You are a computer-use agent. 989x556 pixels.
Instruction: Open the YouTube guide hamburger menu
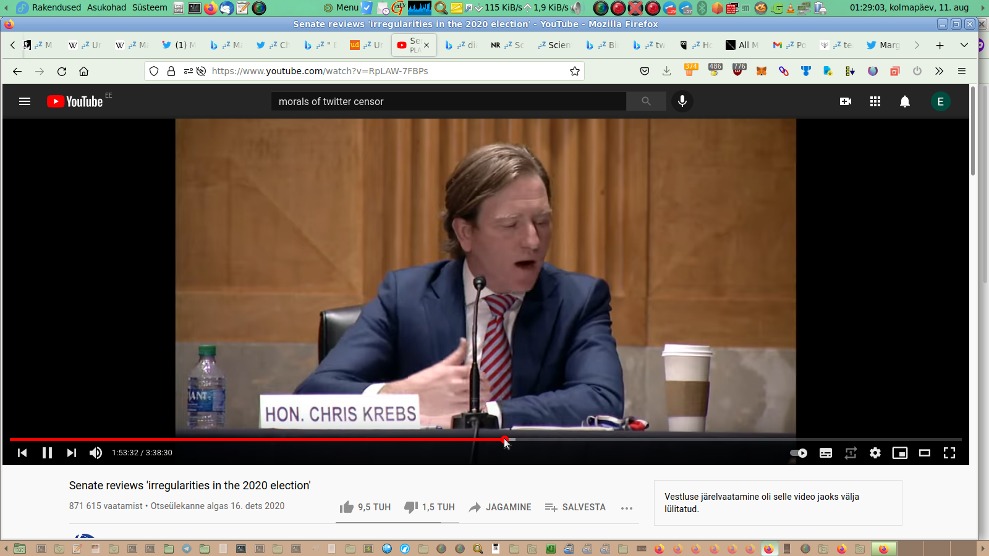pyautogui.click(x=25, y=101)
